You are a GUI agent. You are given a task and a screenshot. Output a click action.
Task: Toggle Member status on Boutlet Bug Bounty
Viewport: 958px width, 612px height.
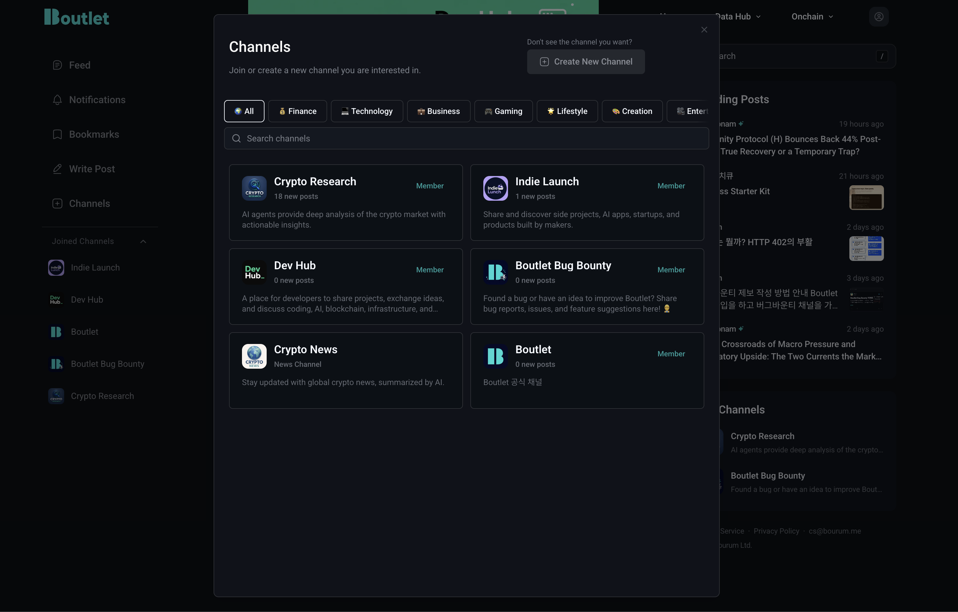[x=671, y=270]
